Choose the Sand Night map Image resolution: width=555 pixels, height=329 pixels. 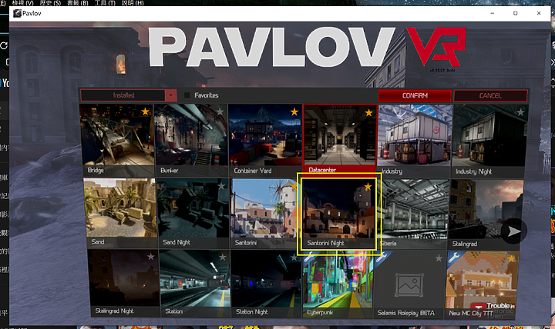(193, 213)
